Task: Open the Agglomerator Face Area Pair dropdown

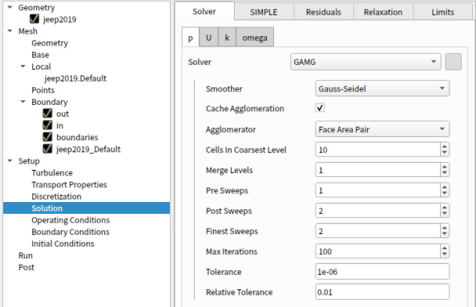Action: (382, 129)
